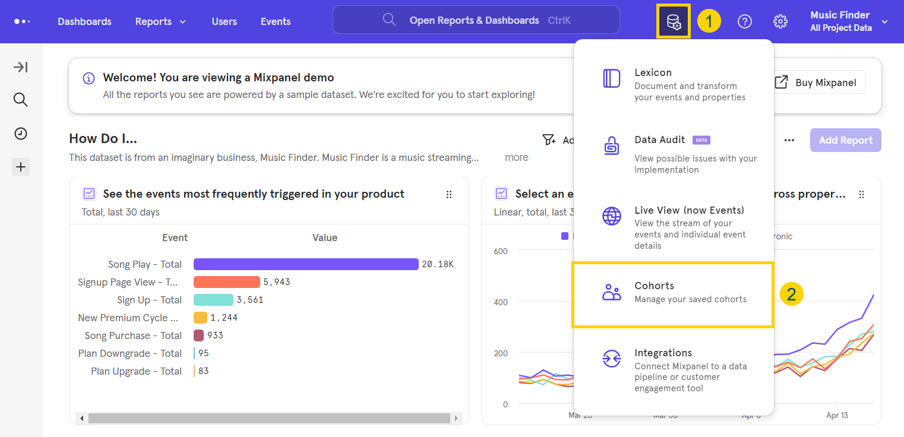The height and width of the screenshot is (437, 904).
Task: Click the Open Reports & Dashboards search box
Action: coord(476,20)
